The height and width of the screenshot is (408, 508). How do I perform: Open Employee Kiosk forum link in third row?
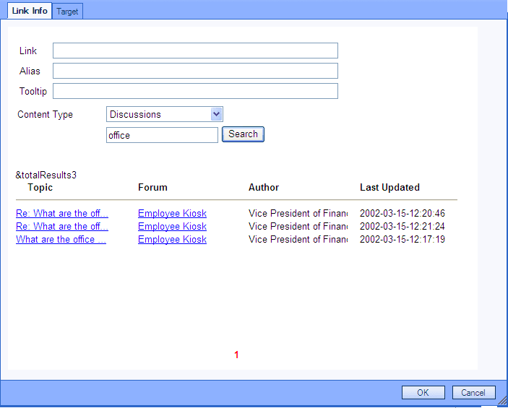(x=173, y=239)
